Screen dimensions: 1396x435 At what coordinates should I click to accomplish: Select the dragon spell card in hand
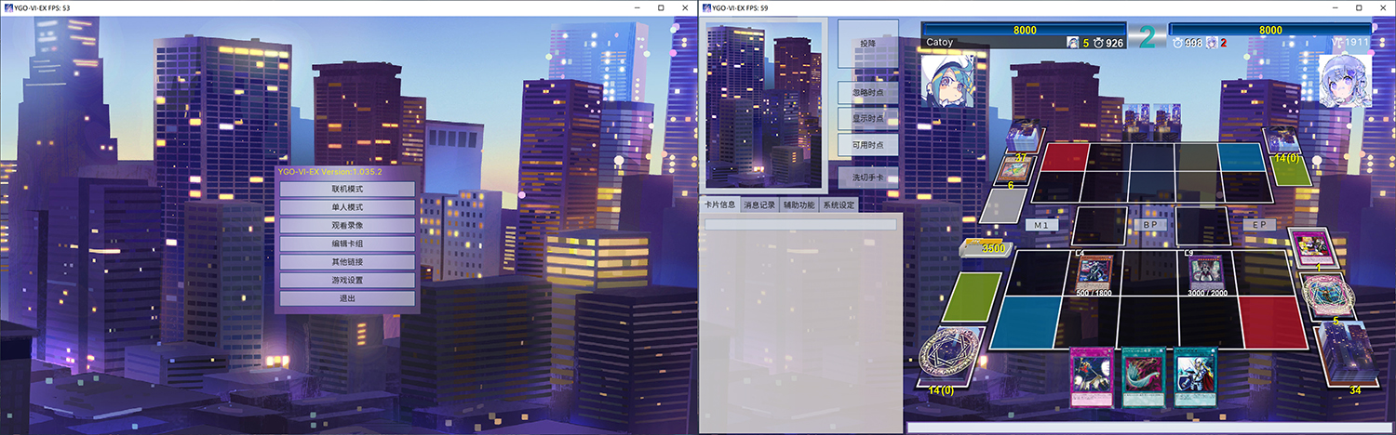(1144, 377)
